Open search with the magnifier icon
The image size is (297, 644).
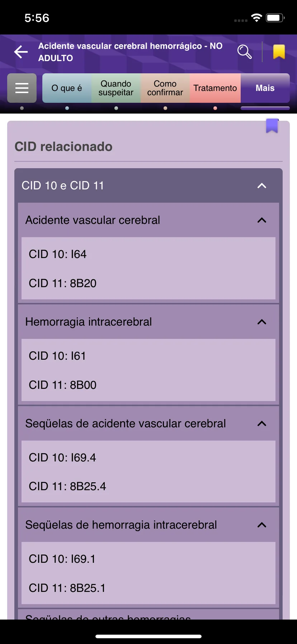pyautogui.click(x=245, y=52)
